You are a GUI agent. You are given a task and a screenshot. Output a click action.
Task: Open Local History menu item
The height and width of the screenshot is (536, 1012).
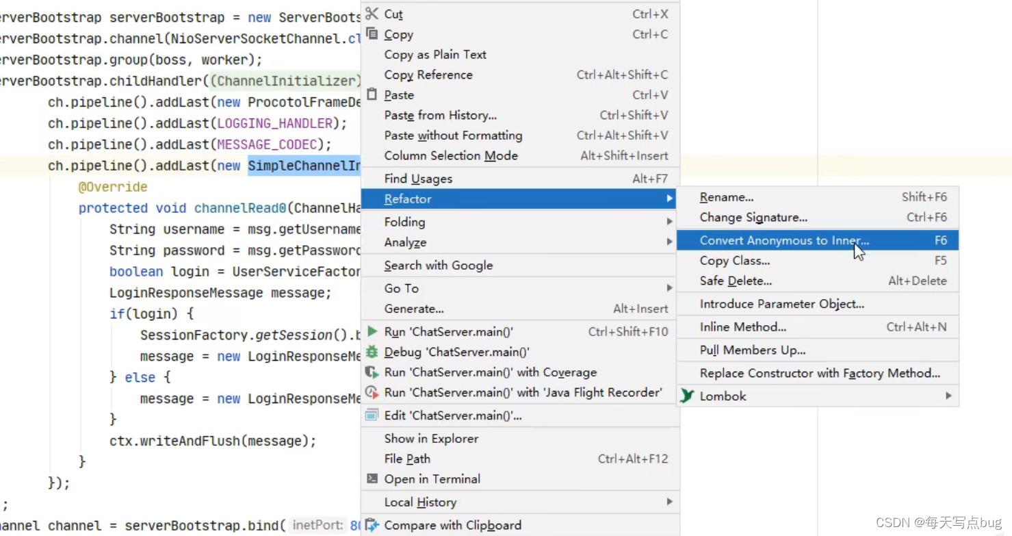point(520,502)
